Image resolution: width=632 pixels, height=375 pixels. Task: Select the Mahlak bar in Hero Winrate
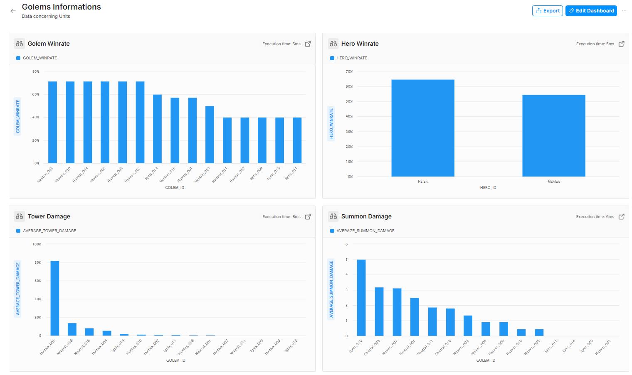(x=554, y=136)
